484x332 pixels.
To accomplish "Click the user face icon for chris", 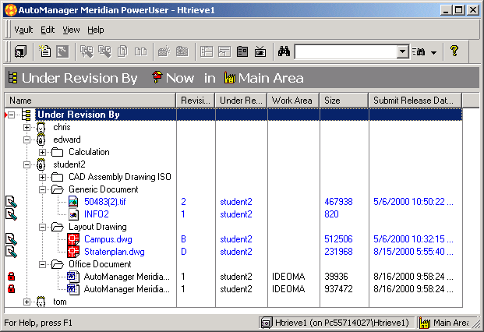I will click(41, 127).
